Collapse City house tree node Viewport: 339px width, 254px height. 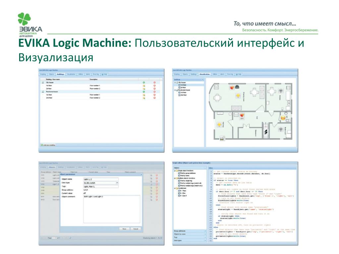(175, 82)
